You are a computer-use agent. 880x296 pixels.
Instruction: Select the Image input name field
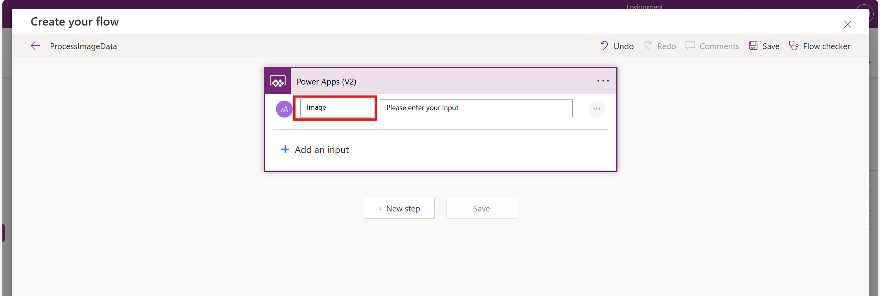pos(335,108)
